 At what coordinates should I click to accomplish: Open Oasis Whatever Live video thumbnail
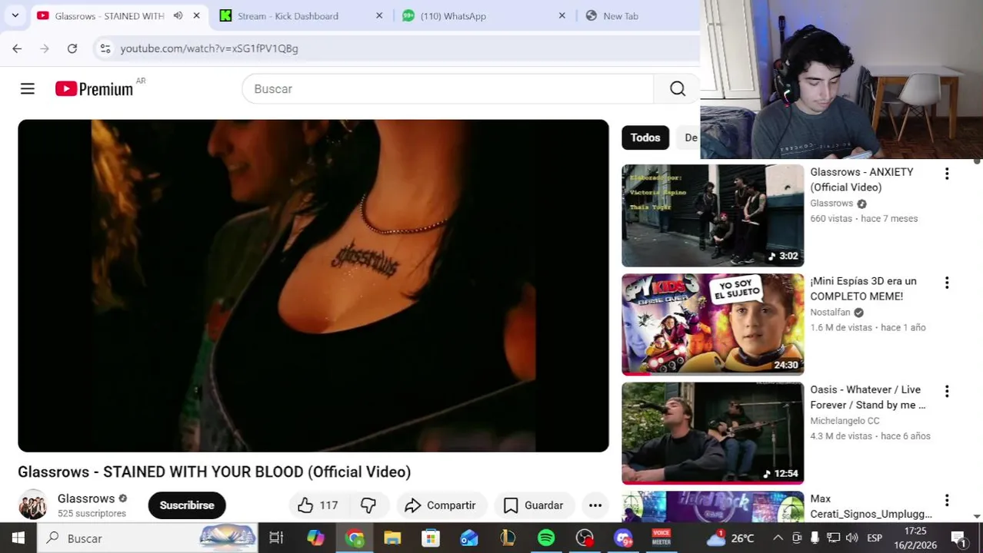click(712, 433)
